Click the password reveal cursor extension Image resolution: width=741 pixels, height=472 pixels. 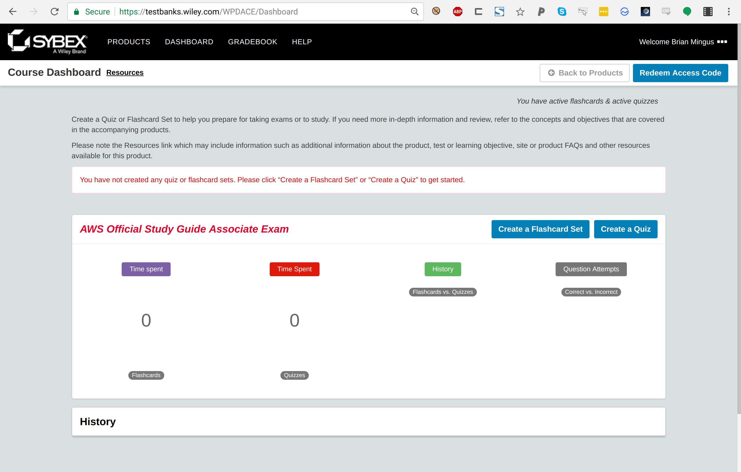click(x=583, y=12)
